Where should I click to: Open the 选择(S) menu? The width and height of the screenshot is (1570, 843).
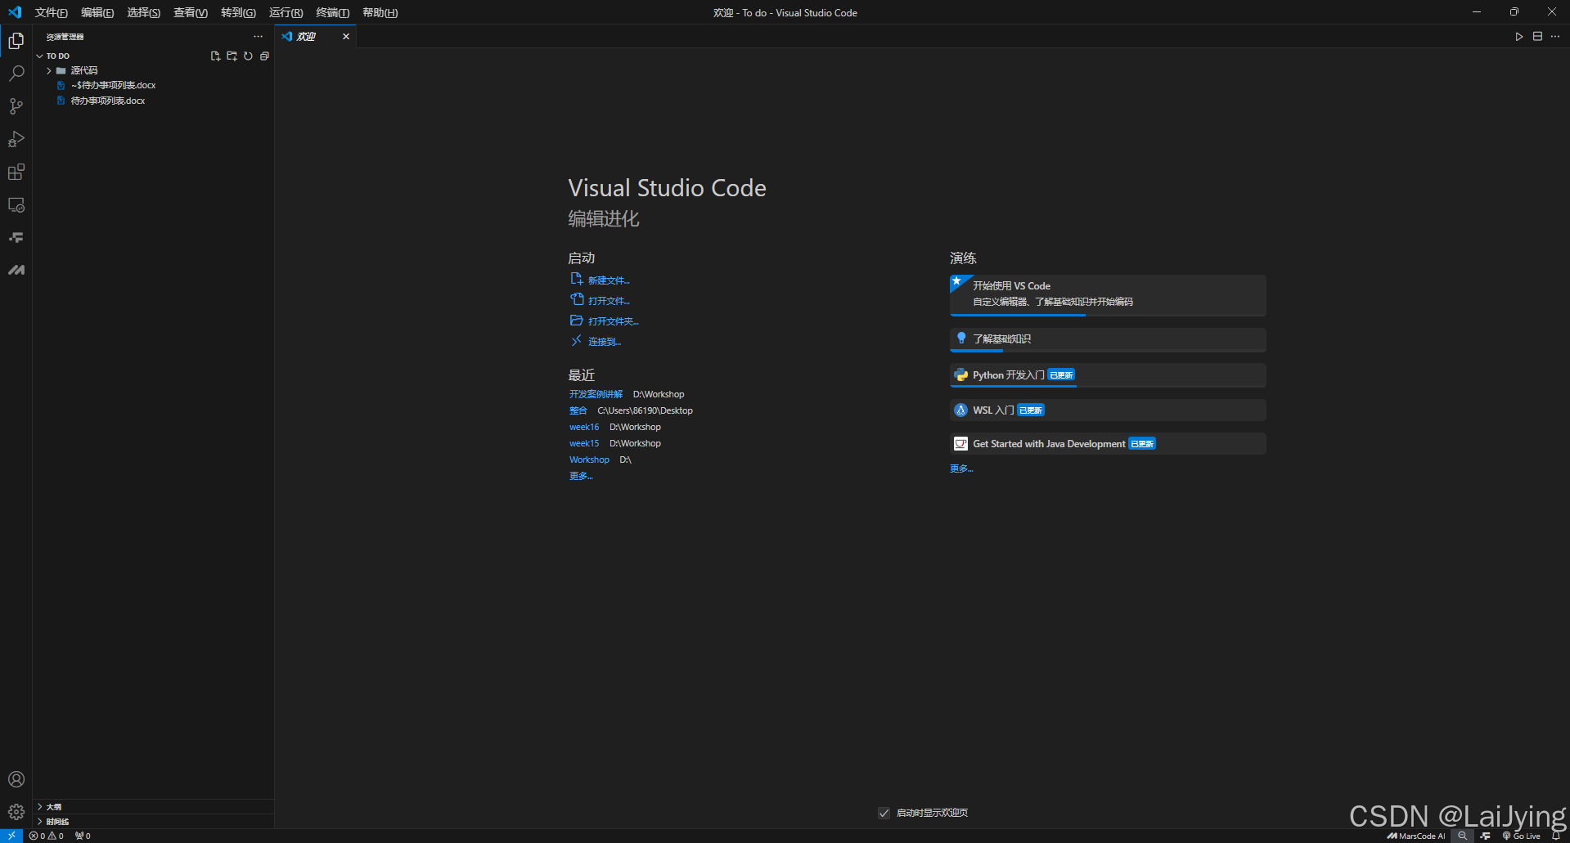[x=144, y=12]
